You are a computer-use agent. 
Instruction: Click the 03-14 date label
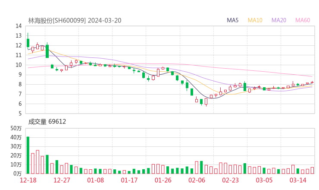click(298, 180)
